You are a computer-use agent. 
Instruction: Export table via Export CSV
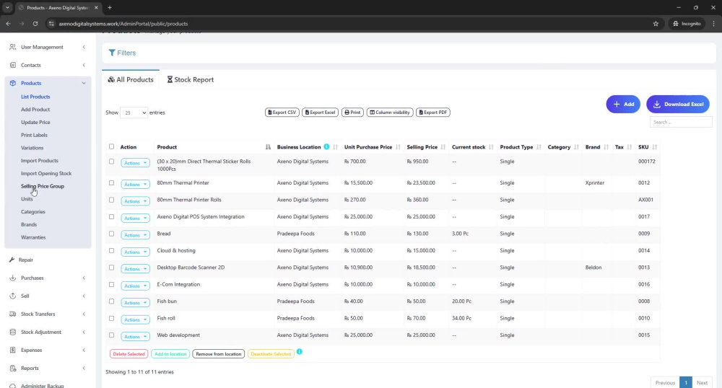pos(282,113)
